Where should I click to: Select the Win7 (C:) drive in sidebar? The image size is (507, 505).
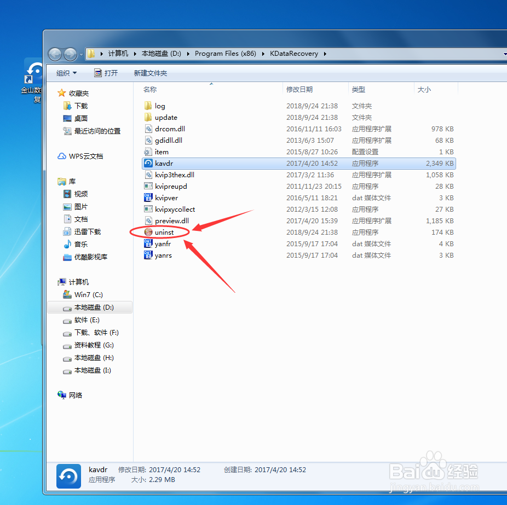click(x=89, y=295)
